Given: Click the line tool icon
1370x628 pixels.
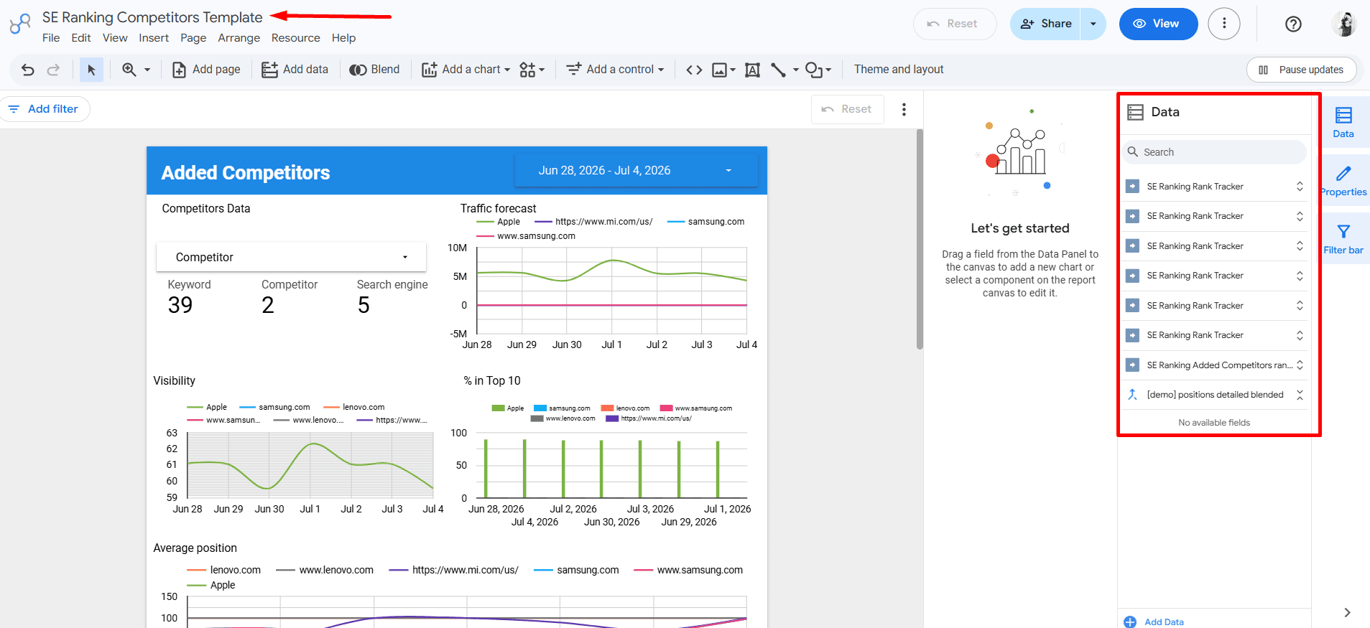Looking at the screenshot, I should click(x=778, y=70).
